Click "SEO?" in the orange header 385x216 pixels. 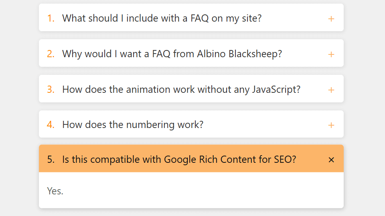click(285, 159)
